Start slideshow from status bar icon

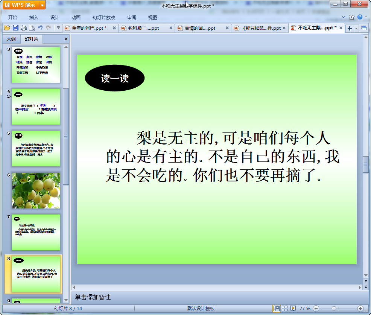[x=293, y=308]
